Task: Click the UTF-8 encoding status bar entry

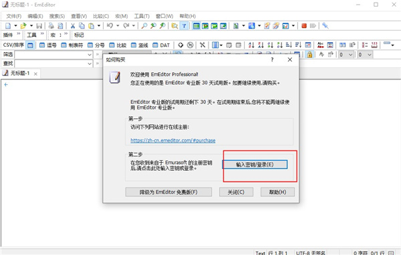Action: point(311,253)
